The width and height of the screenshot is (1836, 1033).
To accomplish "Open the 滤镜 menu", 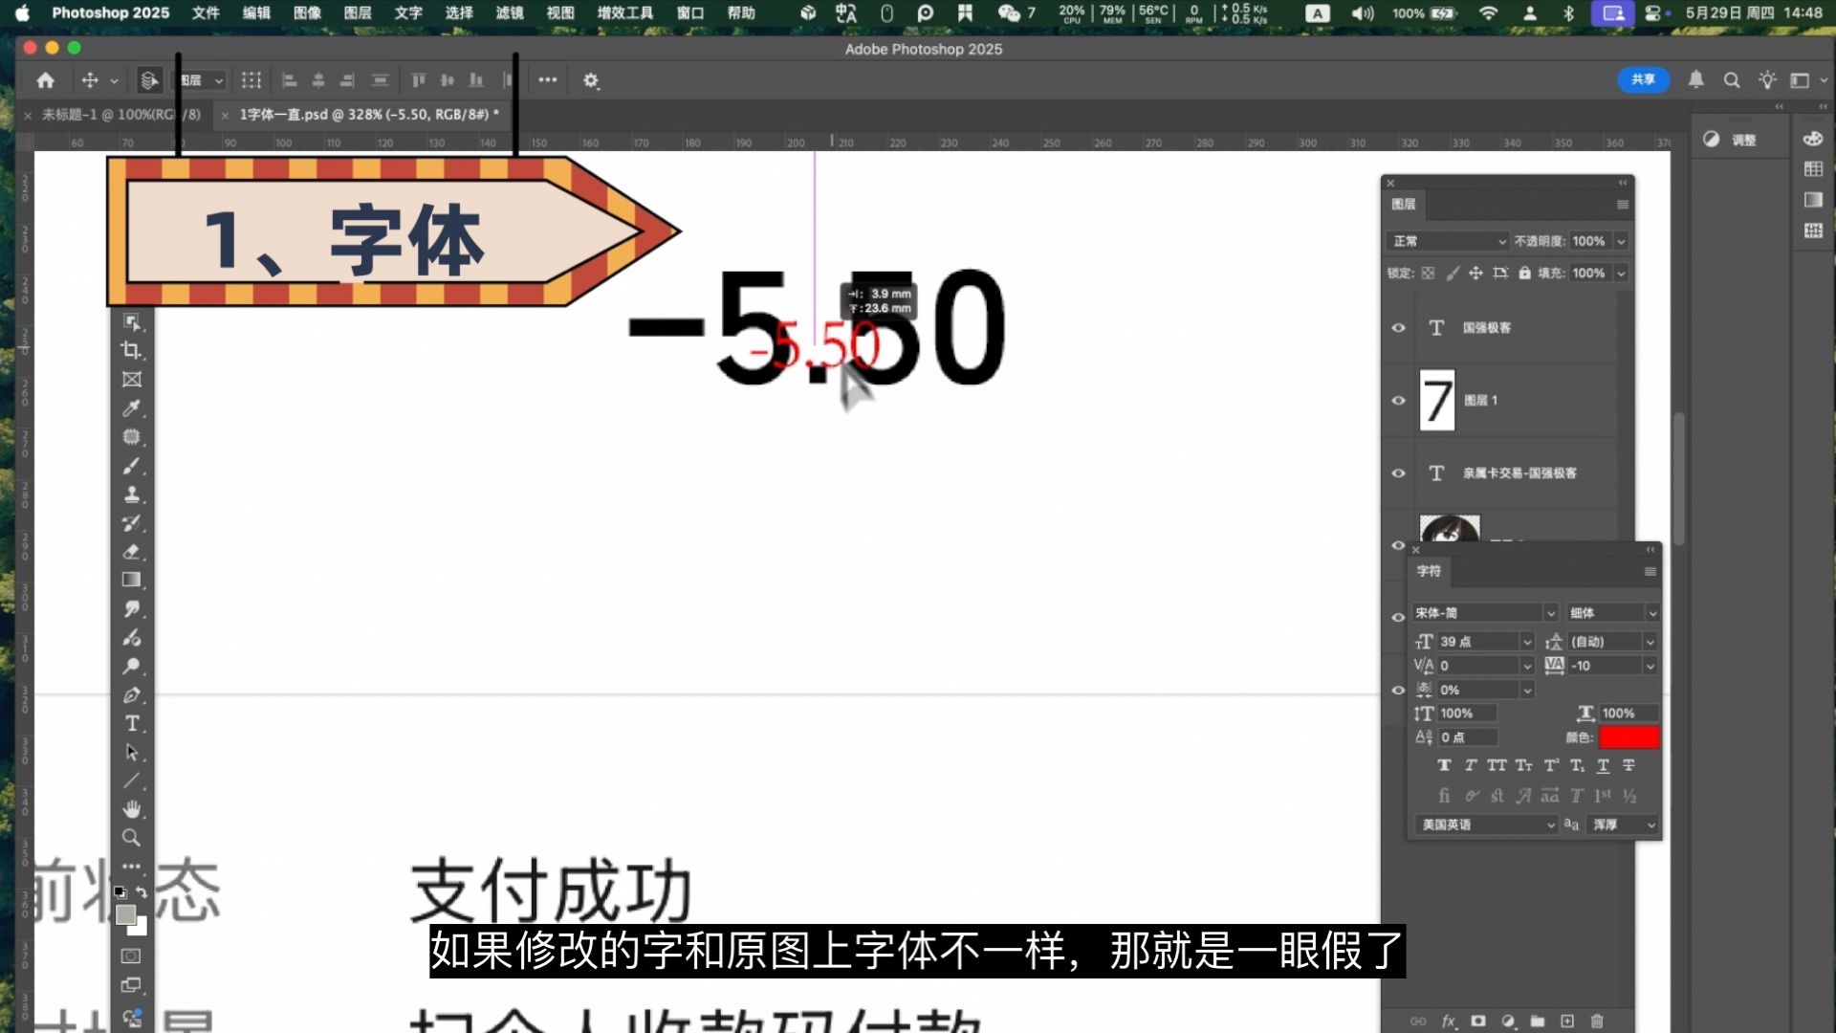I will coord(510,12).
